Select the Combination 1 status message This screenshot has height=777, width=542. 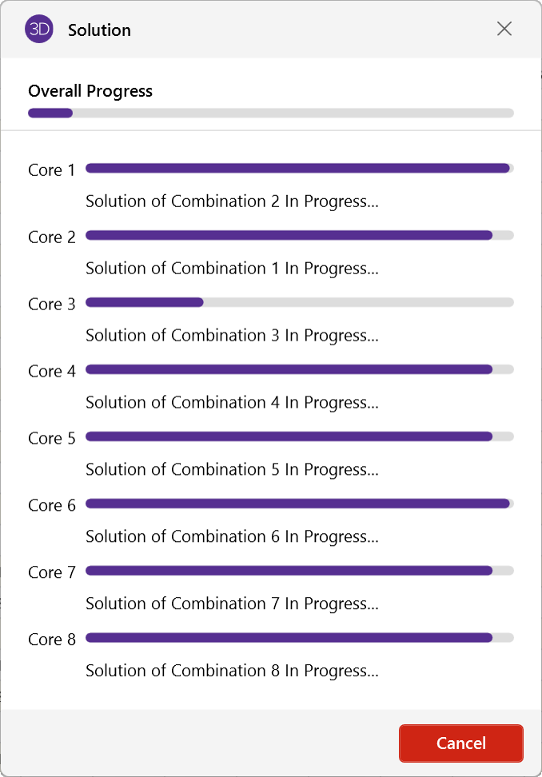pos(232,269)
